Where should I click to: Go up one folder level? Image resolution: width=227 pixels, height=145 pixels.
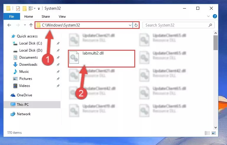click(31, 25)
